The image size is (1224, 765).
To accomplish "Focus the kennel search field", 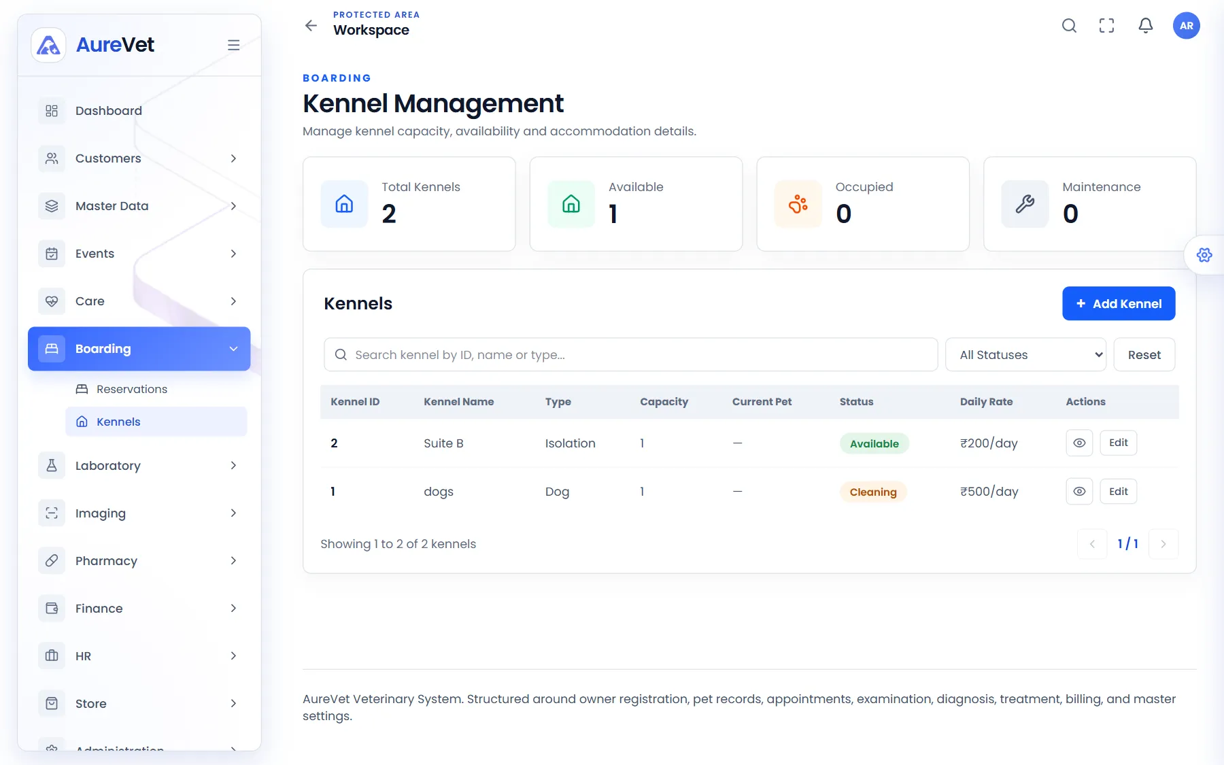I will pos(631,355).
